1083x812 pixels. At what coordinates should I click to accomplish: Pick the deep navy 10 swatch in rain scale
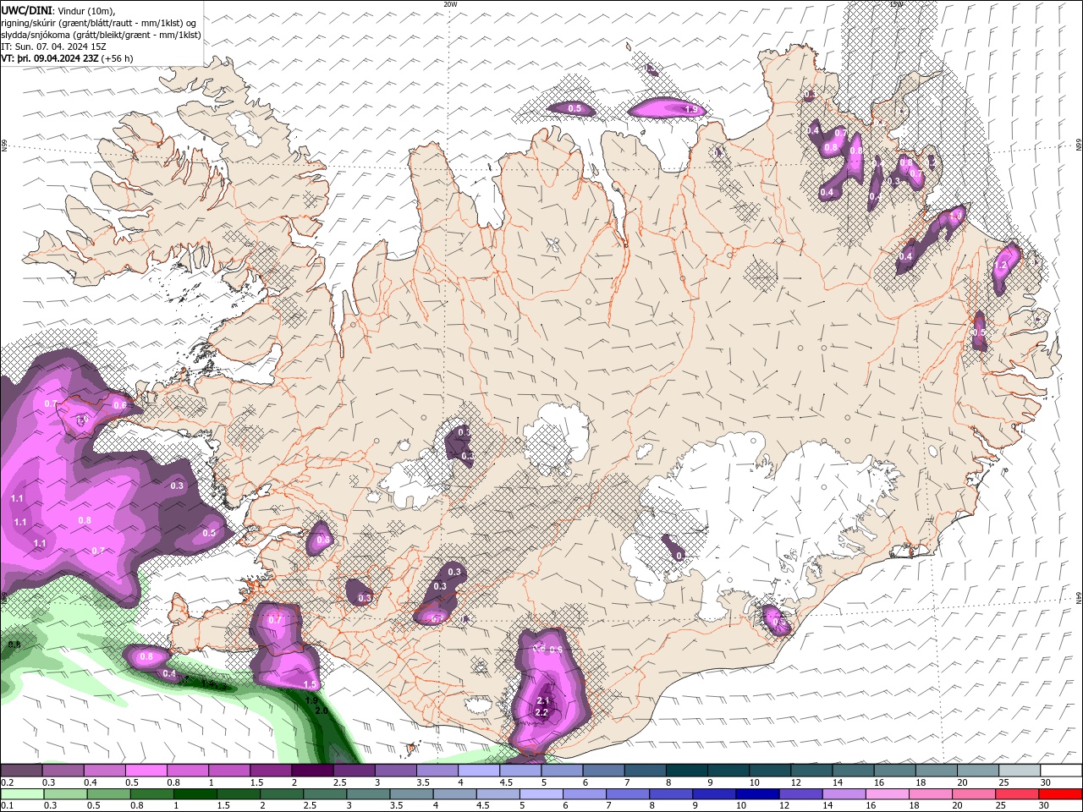[x=757, y=794]
